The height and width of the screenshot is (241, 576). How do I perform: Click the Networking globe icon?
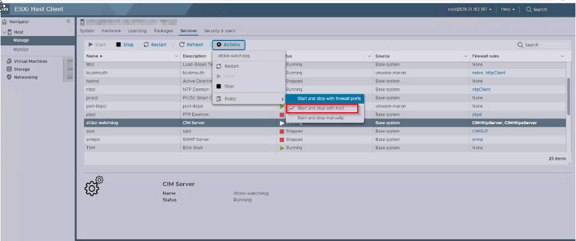click(x=9, y=77)
